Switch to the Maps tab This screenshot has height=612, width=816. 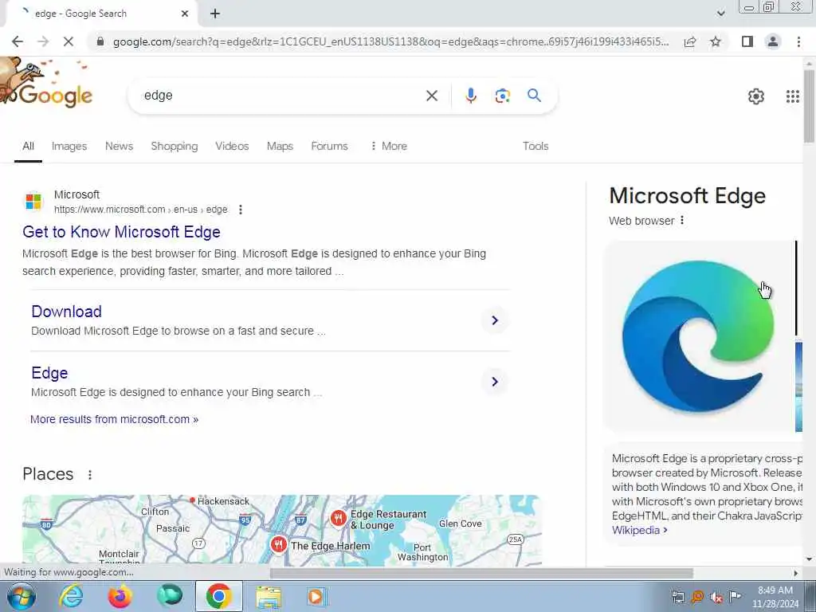coord(280,147)
